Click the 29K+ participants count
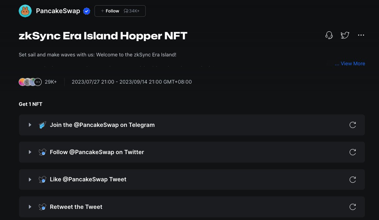Viewport: 379px width, 220px height. [51, 82]
